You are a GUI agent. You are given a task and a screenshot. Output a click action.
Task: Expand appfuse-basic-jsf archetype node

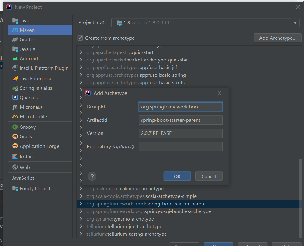[81, 68]
